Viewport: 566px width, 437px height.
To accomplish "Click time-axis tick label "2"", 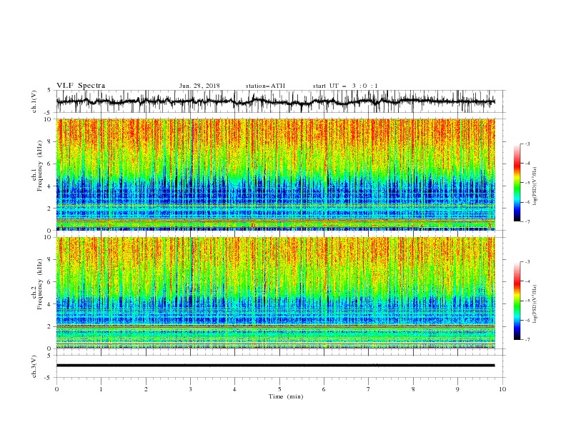I will click(x=146, y=389).
